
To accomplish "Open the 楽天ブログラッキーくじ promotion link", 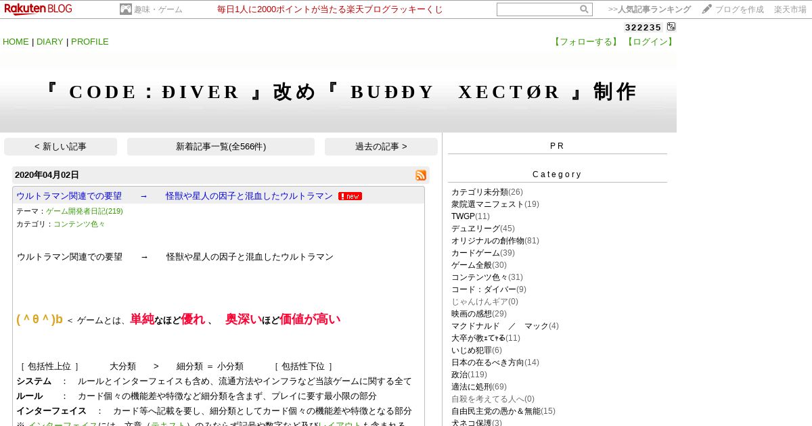I will pos(330,9).
